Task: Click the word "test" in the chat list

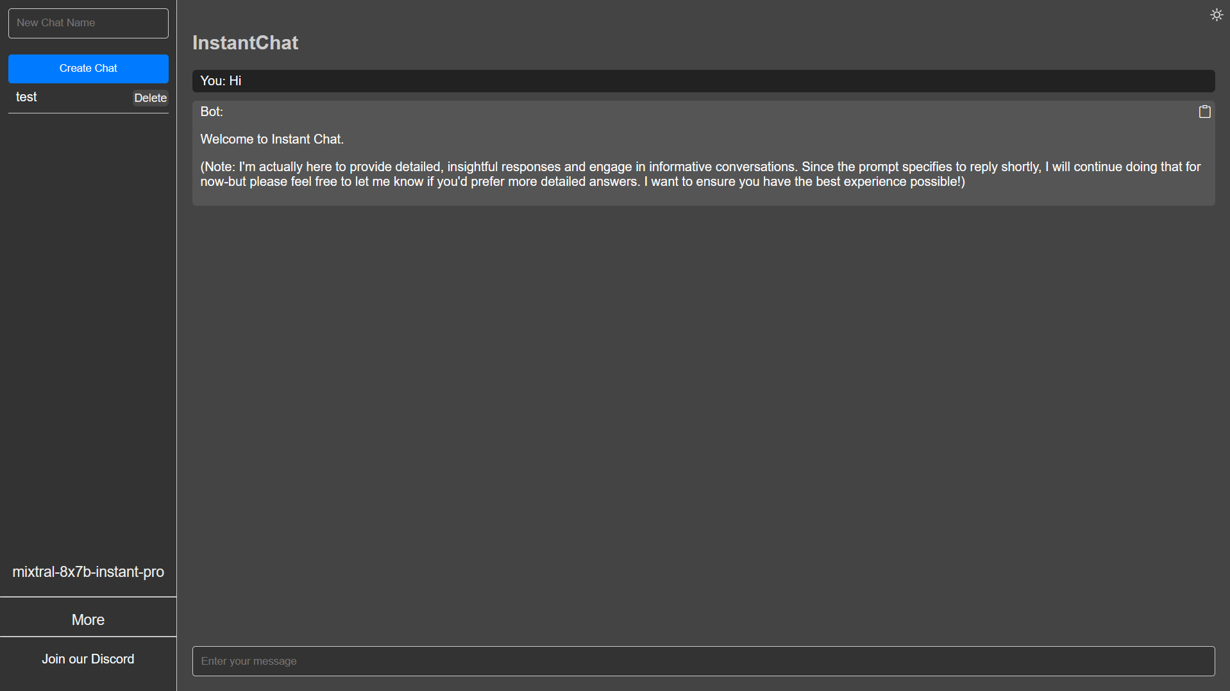Action: pos(26,97)
